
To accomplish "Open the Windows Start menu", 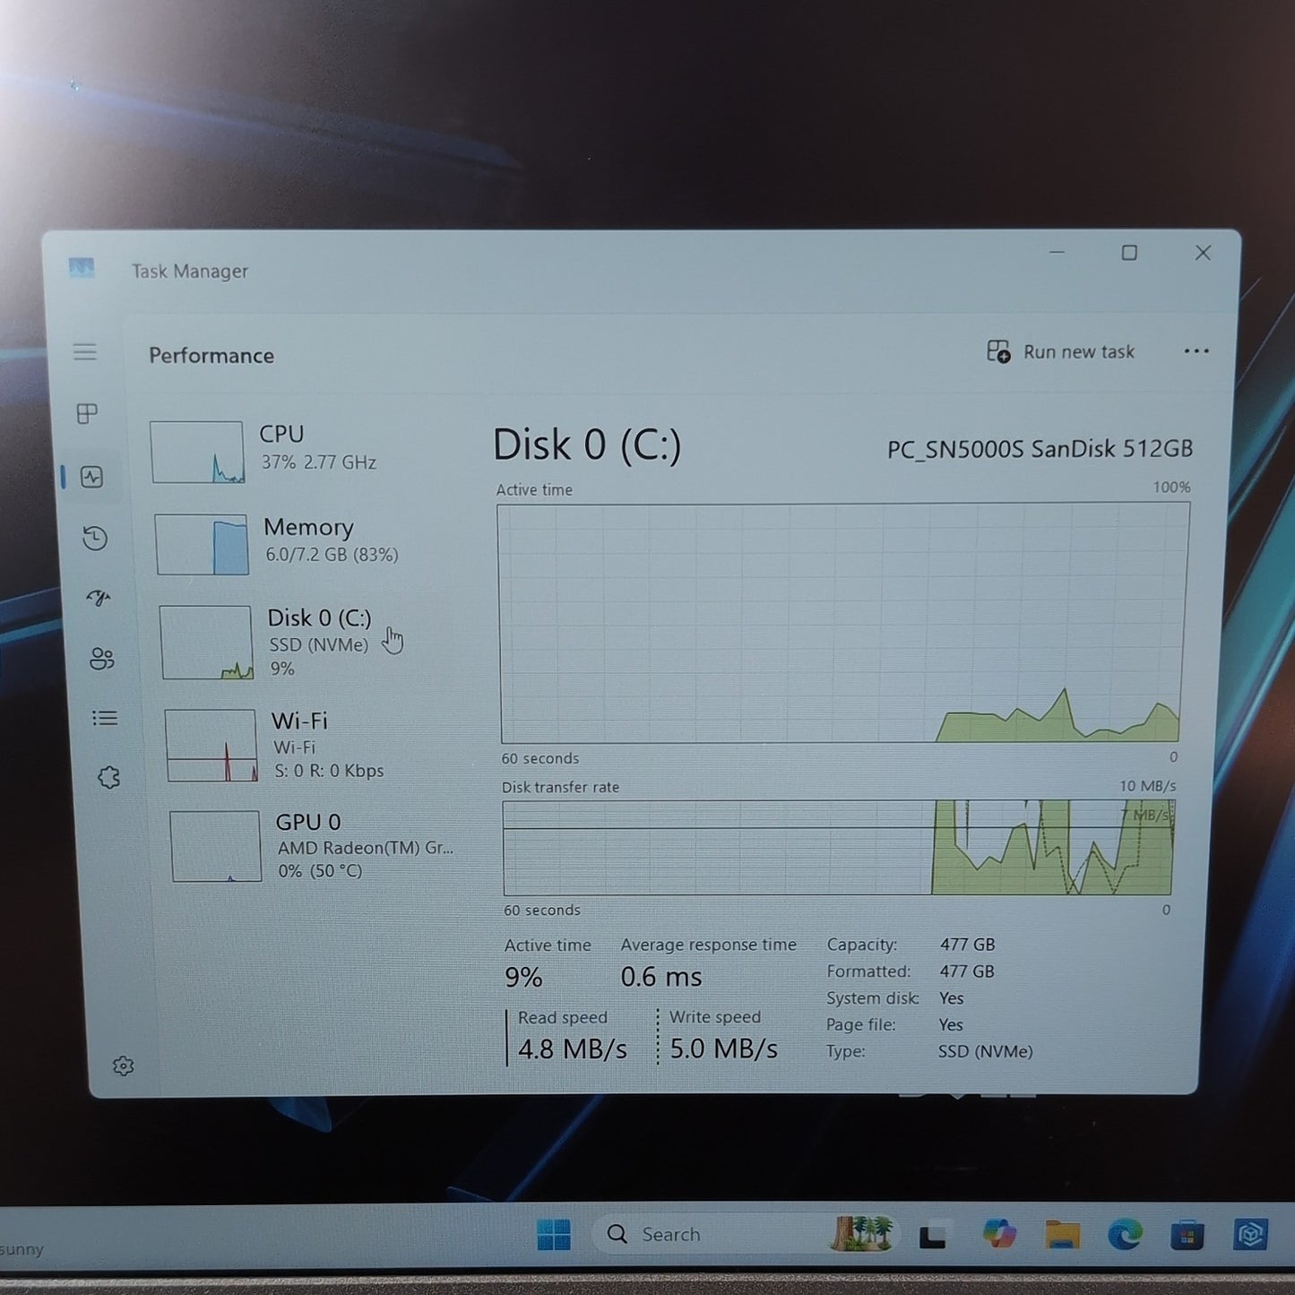I will [x=554, y=1234].
